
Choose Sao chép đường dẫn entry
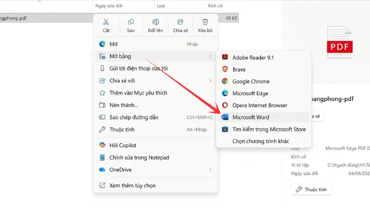[155, 117]
